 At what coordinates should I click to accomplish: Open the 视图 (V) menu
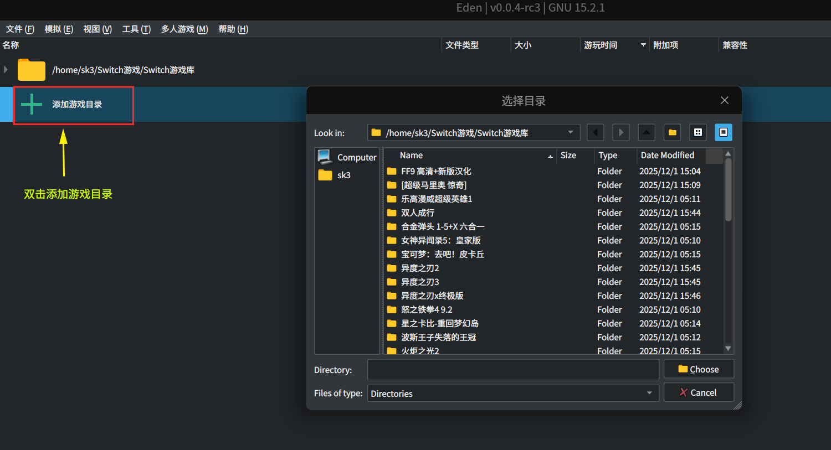point(98,29)
